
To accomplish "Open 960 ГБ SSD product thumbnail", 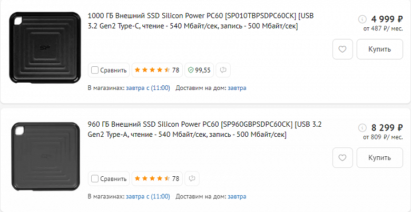I will (44, 157).
